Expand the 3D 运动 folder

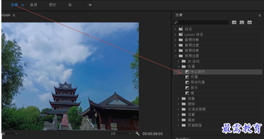tap(178, 61)
